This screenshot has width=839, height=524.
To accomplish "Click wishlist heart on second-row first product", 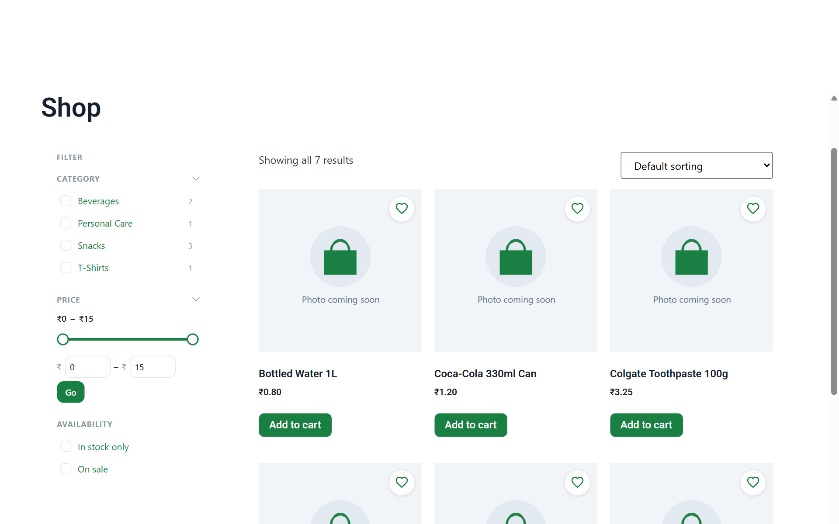I will [402, 483].
